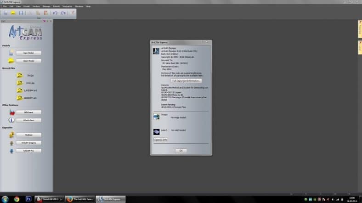Image resolution: width=362 pixels, height=203 pixels.
Task: Click the New Model button
Action: click(x=28, y=53)
